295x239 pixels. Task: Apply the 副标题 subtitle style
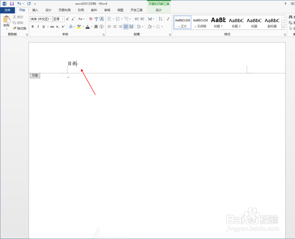(x=272, y=22)
